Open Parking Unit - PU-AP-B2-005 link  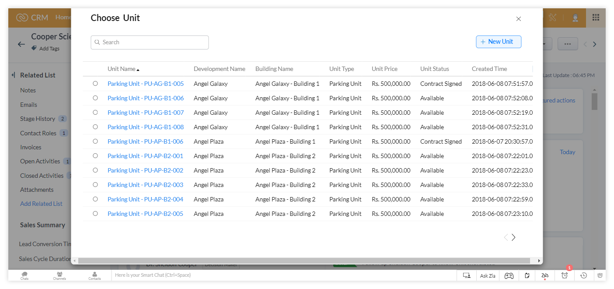click(146, 214)
